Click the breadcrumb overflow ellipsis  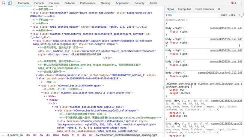point(3,135)
